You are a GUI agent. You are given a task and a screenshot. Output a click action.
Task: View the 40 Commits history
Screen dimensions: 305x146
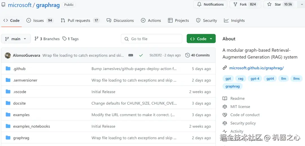click(198, 55)
